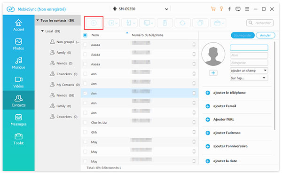Click the MobieSync logo icon

(10, 9)
